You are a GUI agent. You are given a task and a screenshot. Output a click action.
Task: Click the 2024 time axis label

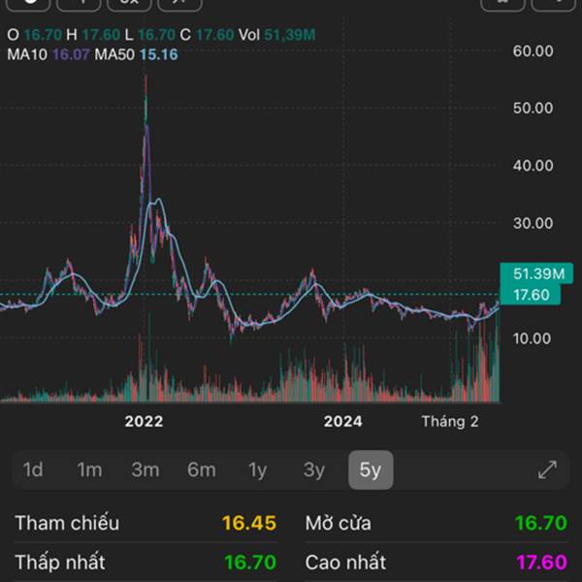[x=343, y=421]
